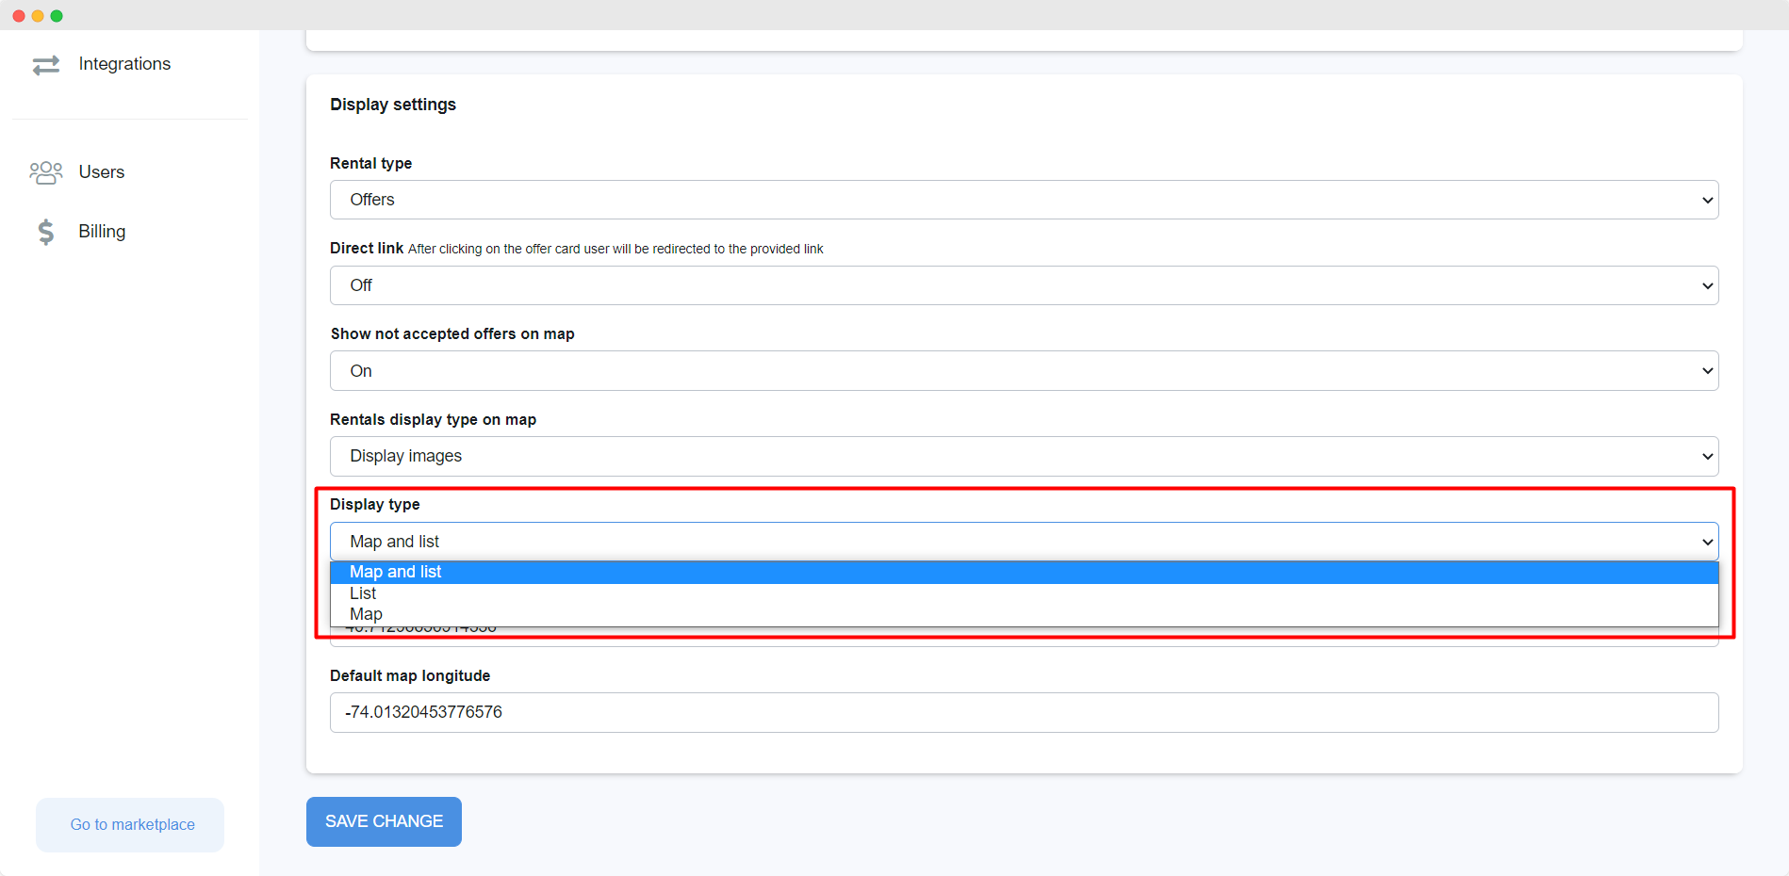Open Integrations in the sidebar
The width and height of the screenshot is (1789, 876).
(124, 64)
